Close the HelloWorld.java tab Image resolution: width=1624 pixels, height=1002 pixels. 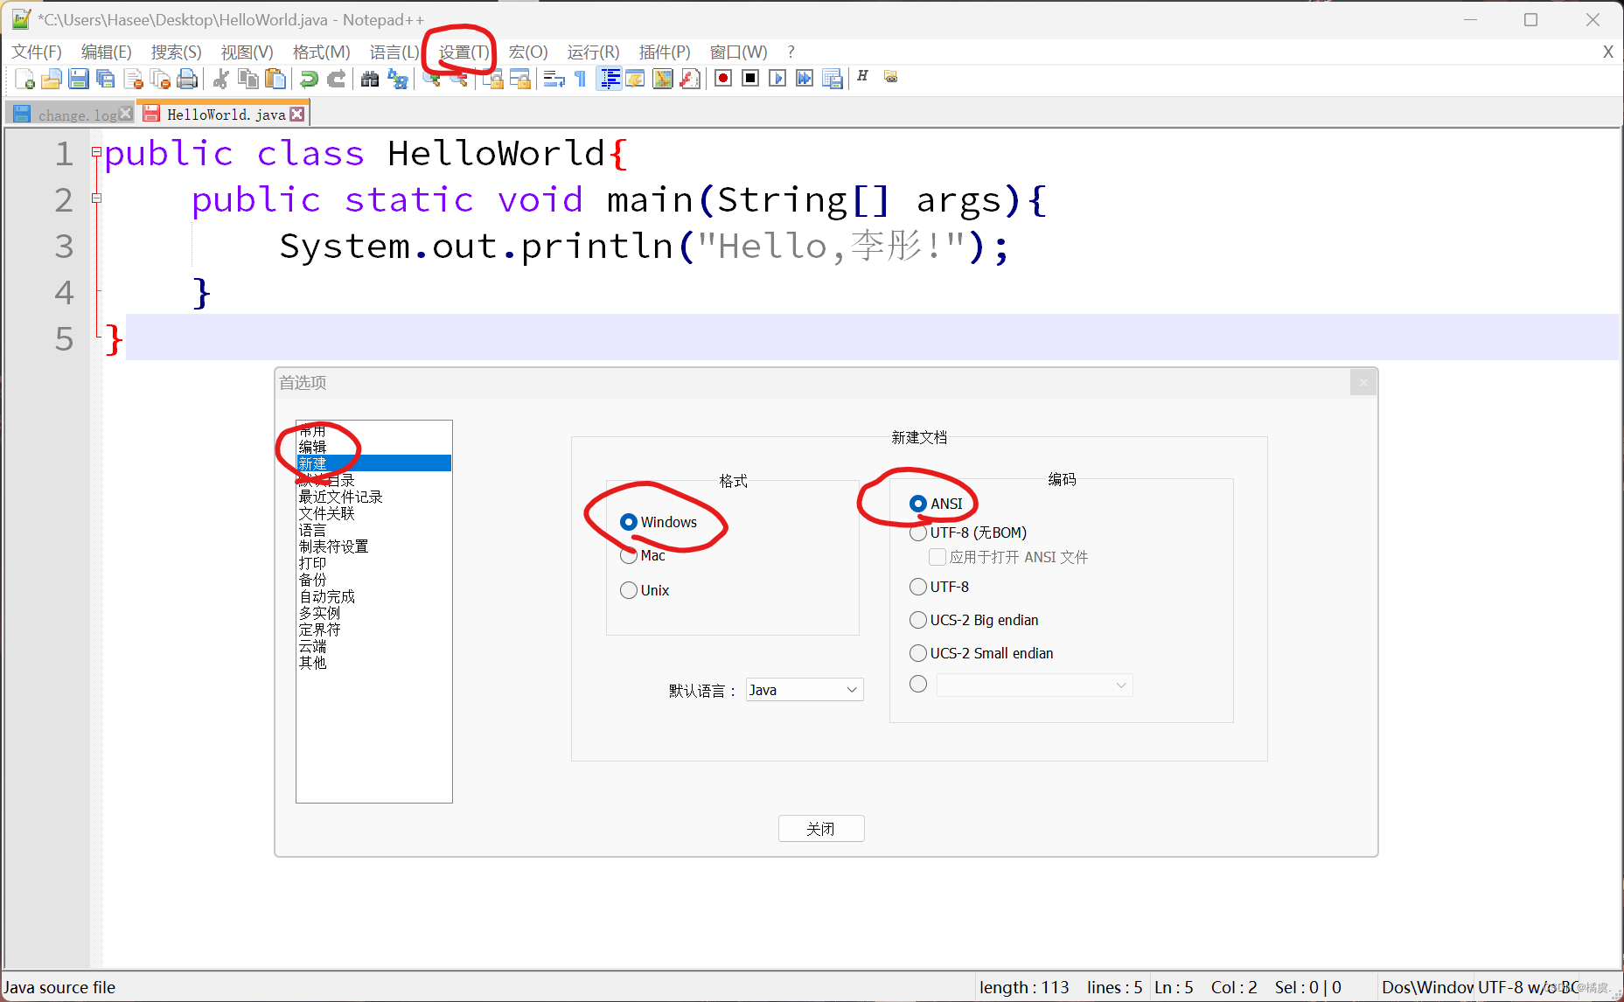coord(297,112)
